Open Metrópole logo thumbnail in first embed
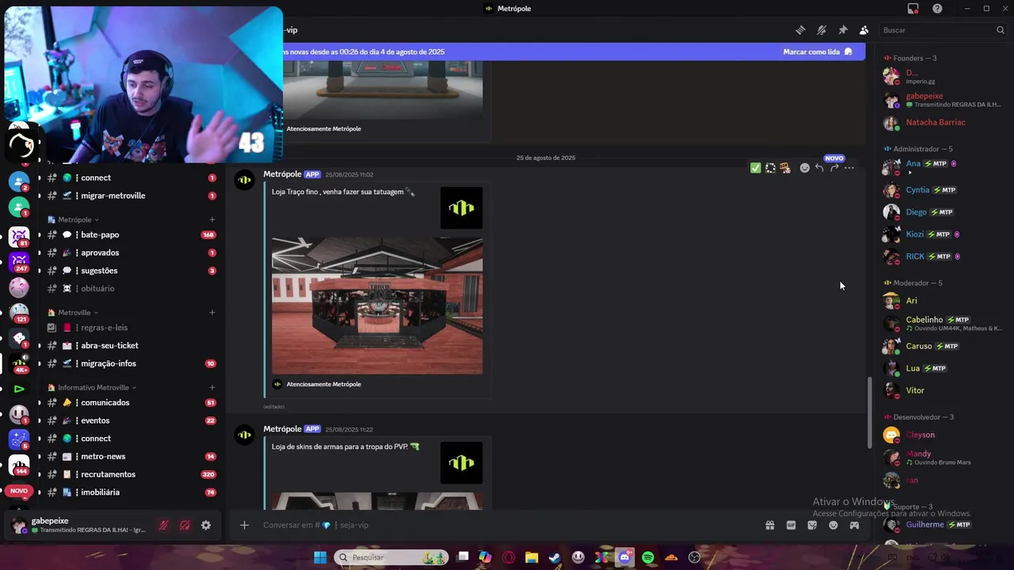The image size is (1014, 570). pos(461,208)
